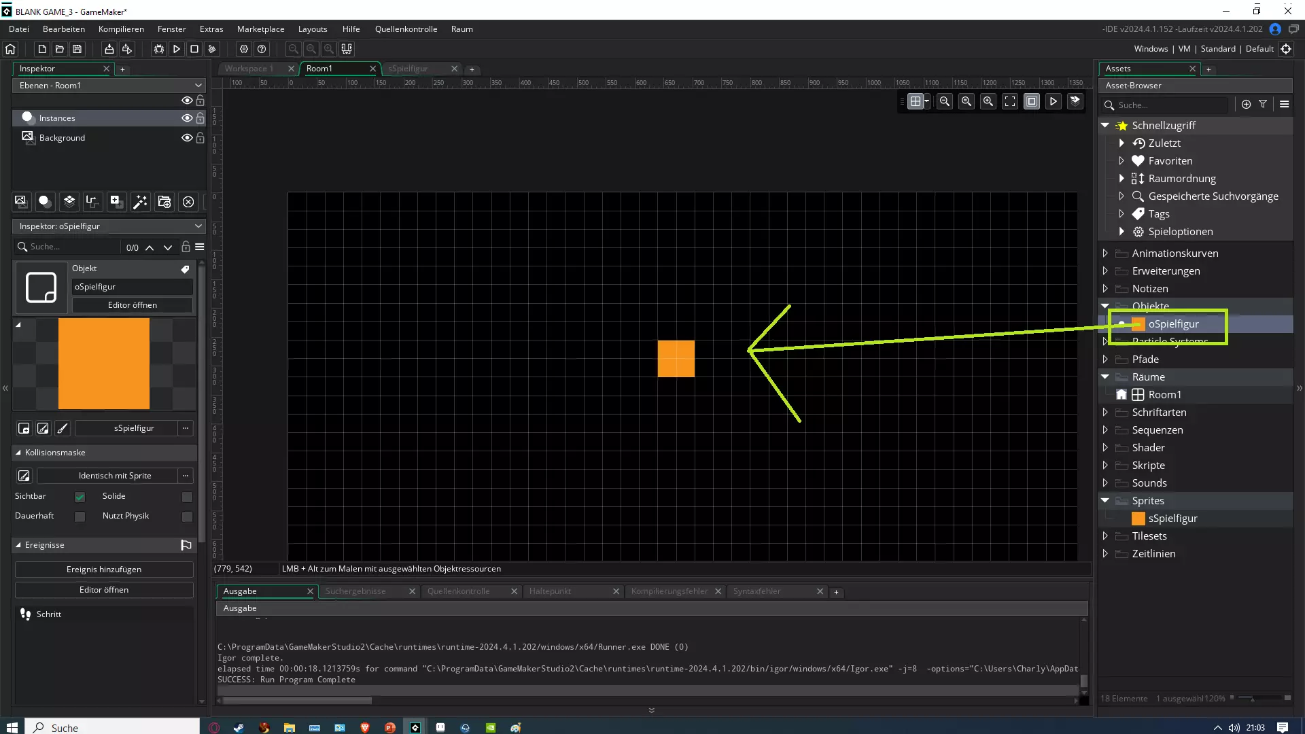Viewport: 1305px width, 734px height.
Task: Switch to the sSpielfigur tab
Action: 408,69
